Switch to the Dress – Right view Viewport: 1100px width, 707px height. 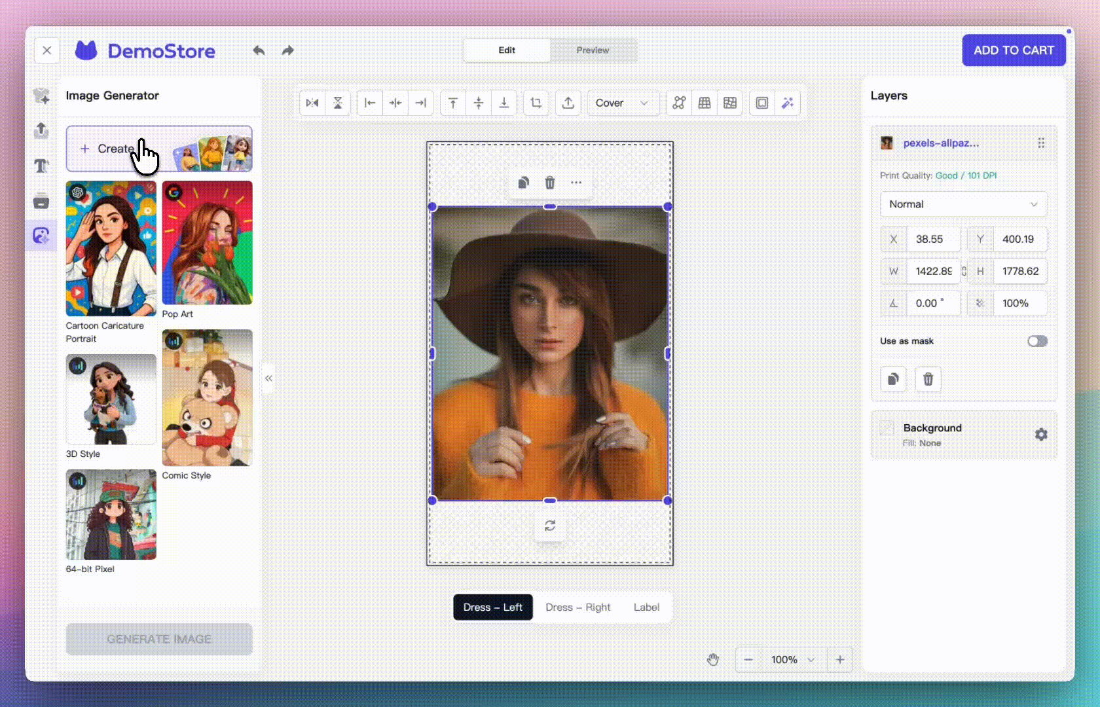(x=577, y=607)
